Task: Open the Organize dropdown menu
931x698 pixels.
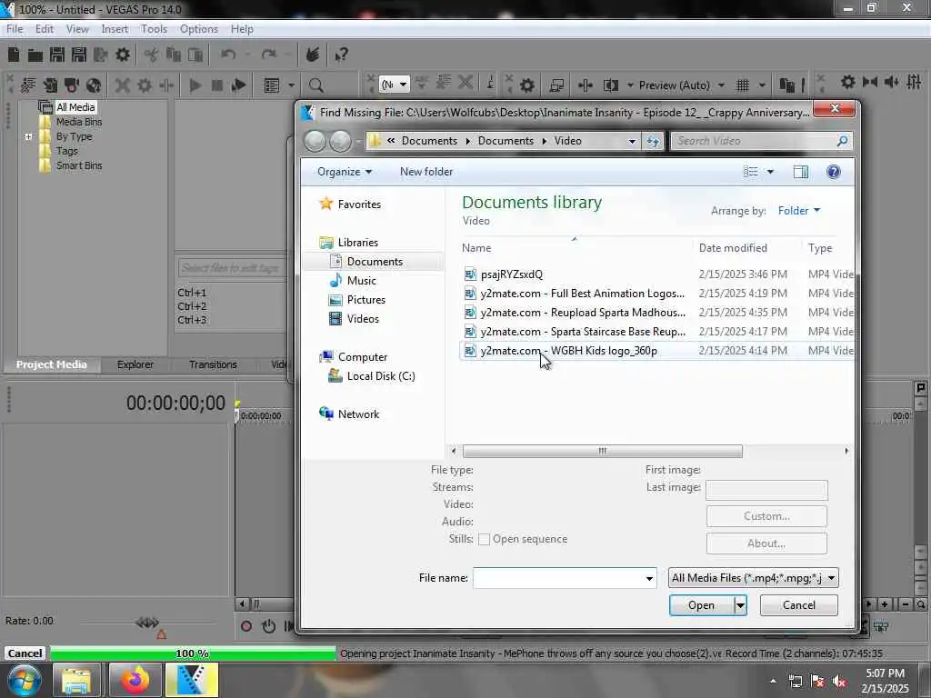Action: (345, 172)
